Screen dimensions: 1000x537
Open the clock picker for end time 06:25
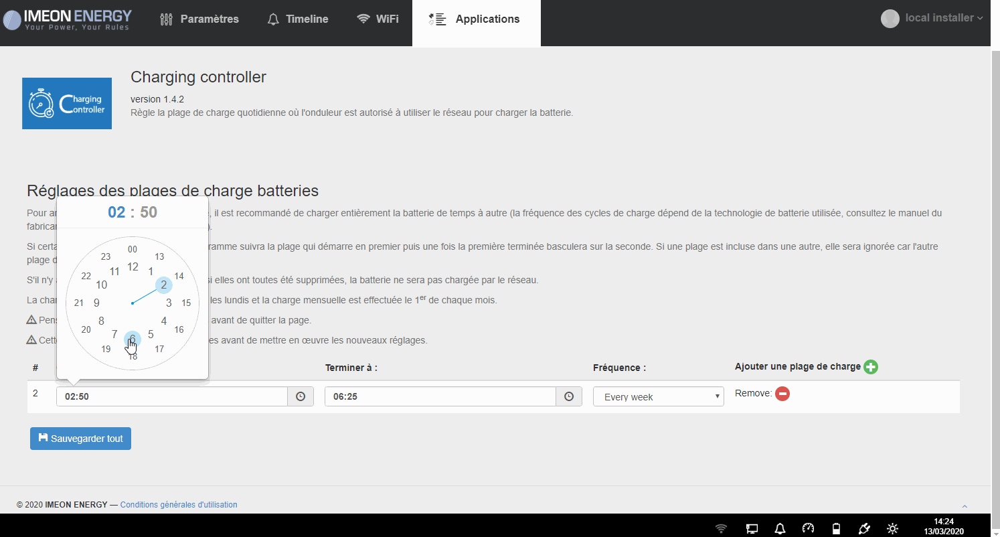(568, 396)
